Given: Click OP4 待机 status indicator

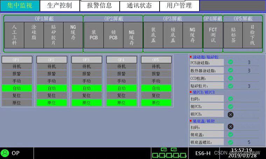Looking at the screenshot, I should pos(121,66).
